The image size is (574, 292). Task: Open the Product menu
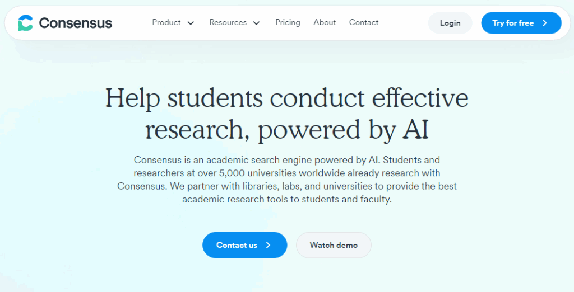click(166, 22)
